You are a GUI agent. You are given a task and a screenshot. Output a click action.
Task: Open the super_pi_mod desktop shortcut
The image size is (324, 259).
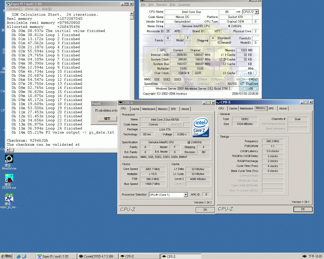click(9, 200)
